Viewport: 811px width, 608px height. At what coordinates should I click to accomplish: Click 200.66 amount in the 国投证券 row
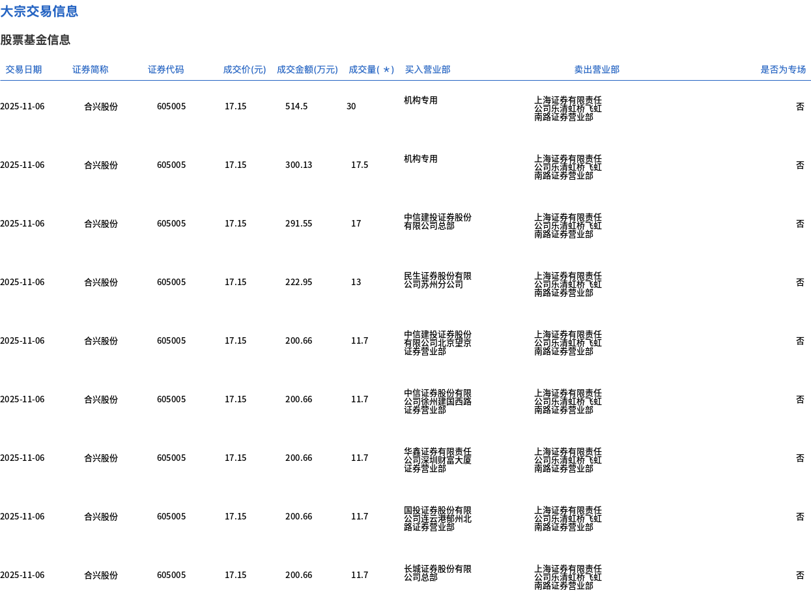[299, 516]
